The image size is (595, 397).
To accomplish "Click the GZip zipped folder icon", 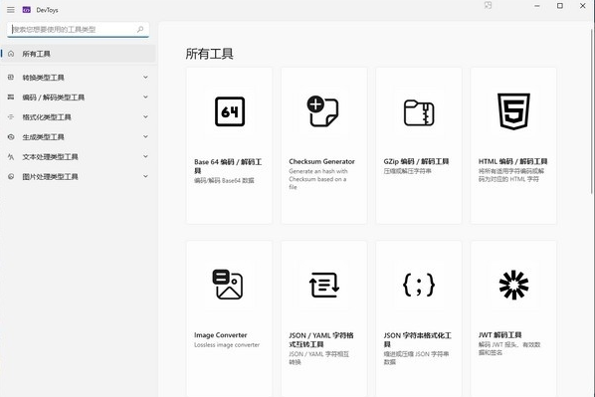I will point(419,112).
